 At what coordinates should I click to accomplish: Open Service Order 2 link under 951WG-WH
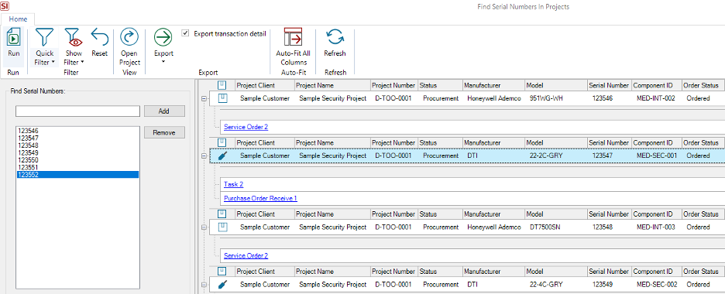246,127
